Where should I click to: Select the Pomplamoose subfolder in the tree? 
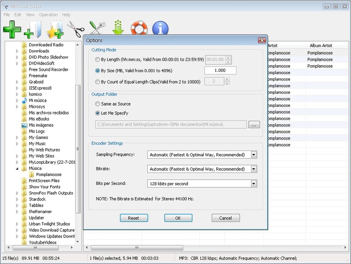click(x=49, y=174)
